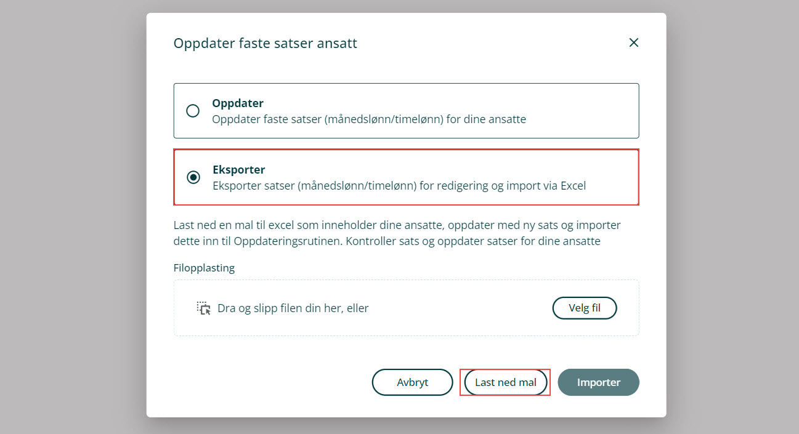Click the "Eksporter satser" Excel description text
This screenshot has width=799, height=434.
pos(399,185)
